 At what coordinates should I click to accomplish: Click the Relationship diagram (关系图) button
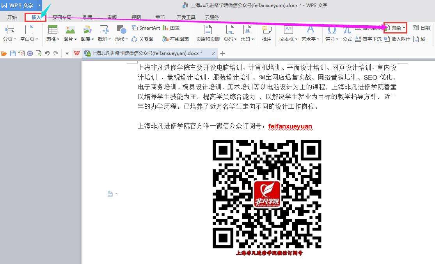[142, 39]
